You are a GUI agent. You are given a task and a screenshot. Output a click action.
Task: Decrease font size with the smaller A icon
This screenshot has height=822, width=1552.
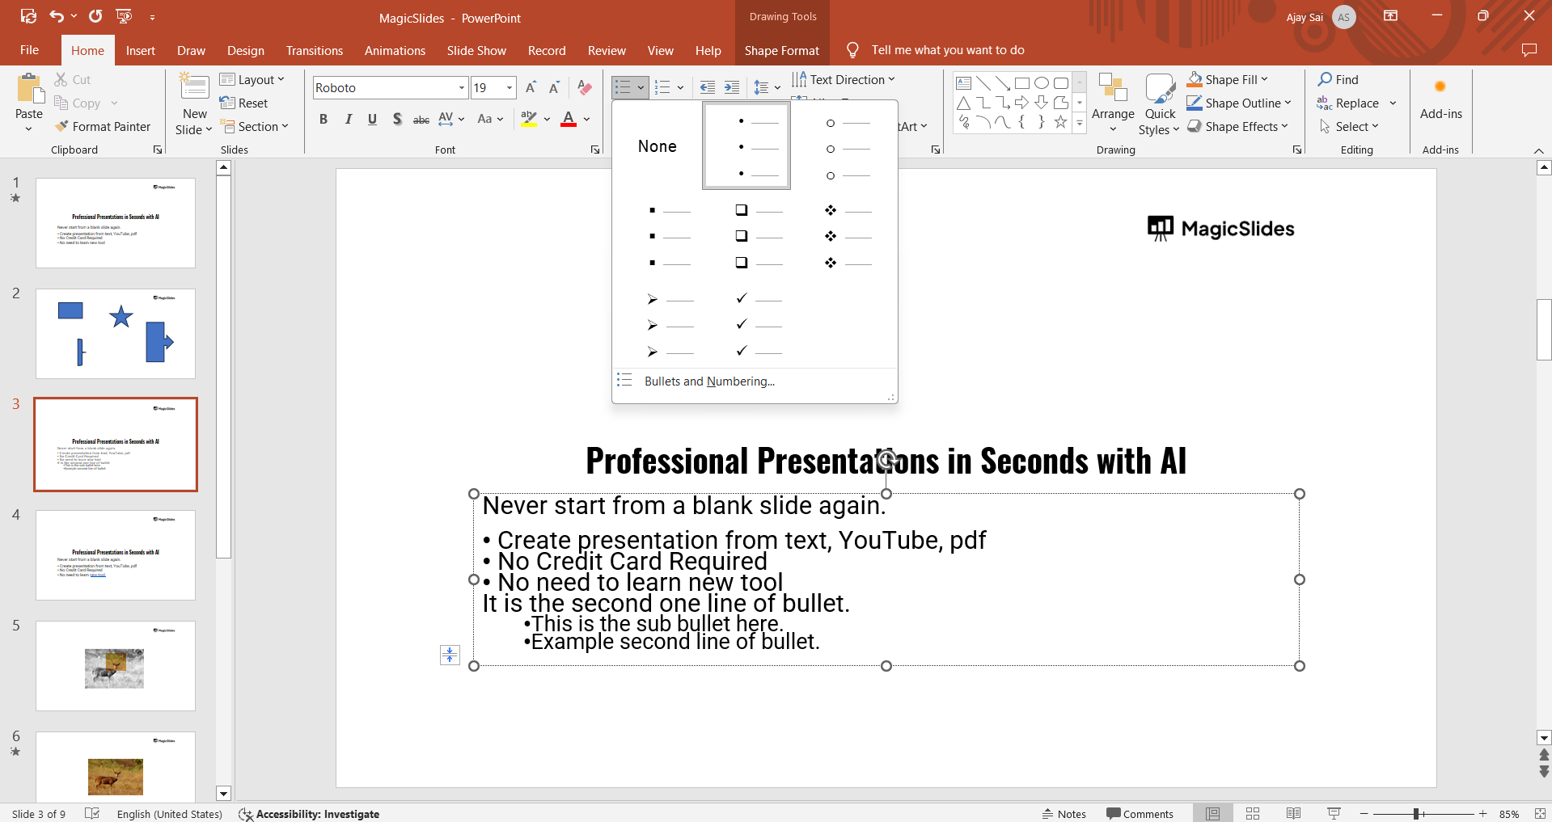[x=555, y=87]
